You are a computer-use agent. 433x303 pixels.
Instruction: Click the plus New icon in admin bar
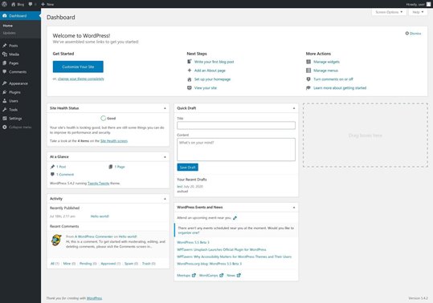(x=43, y=4)
